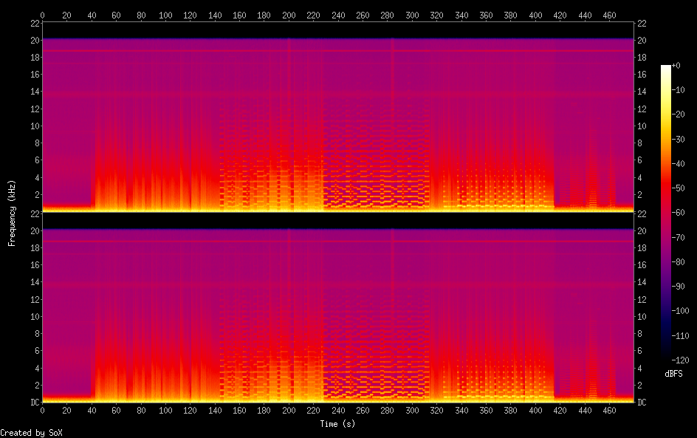Click the DC label on the right frequency axis
The height and width of the screenshot is (438, 697).
[x=642, y=402]
